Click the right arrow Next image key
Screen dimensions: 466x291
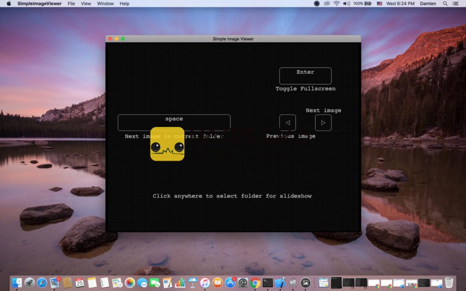(x=323, y=123)
